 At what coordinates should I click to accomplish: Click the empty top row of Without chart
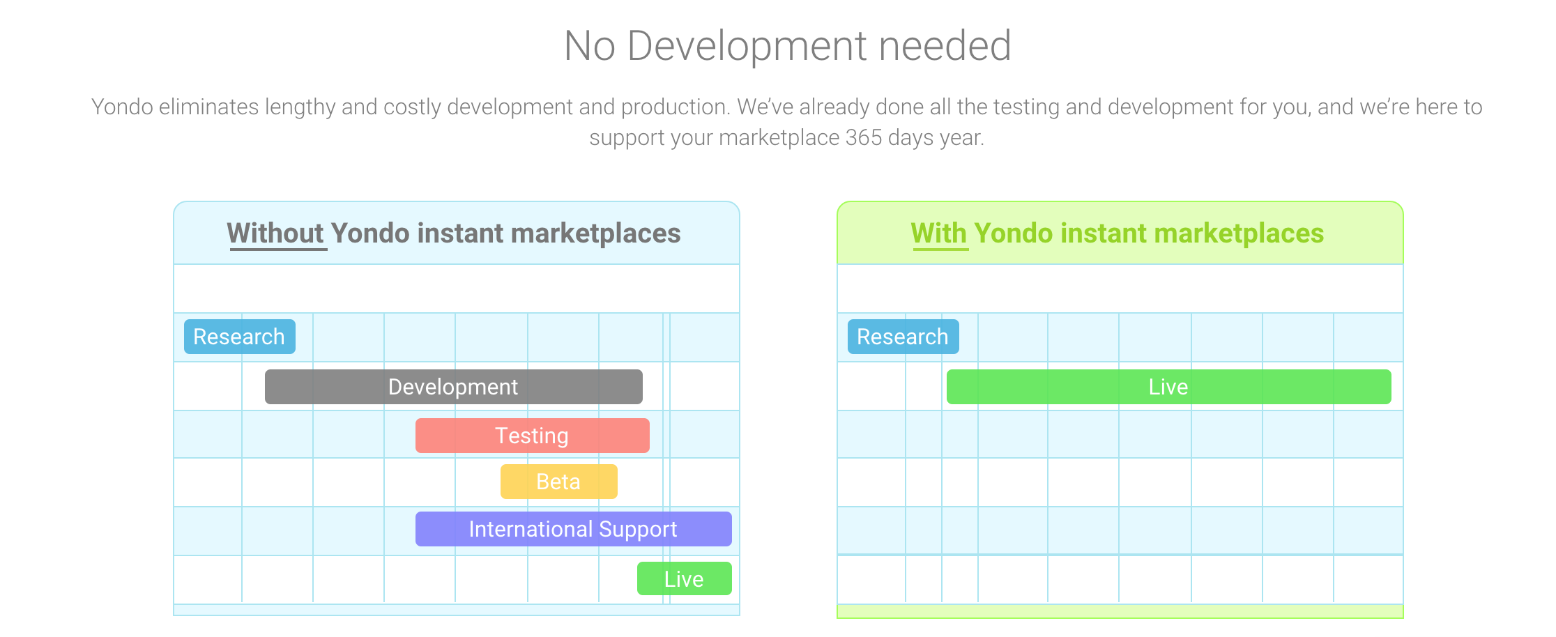coord(456,289)
